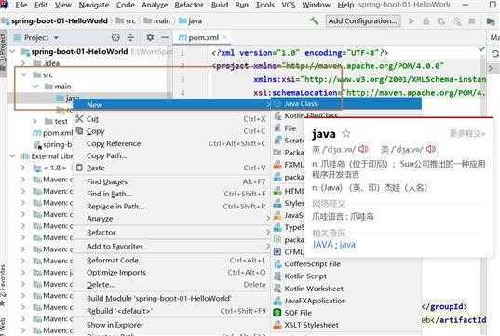500x336 pixels.
Task: Choose Build Module 'spring-boot-01-HelloWorld'
Action: point(171,299)
